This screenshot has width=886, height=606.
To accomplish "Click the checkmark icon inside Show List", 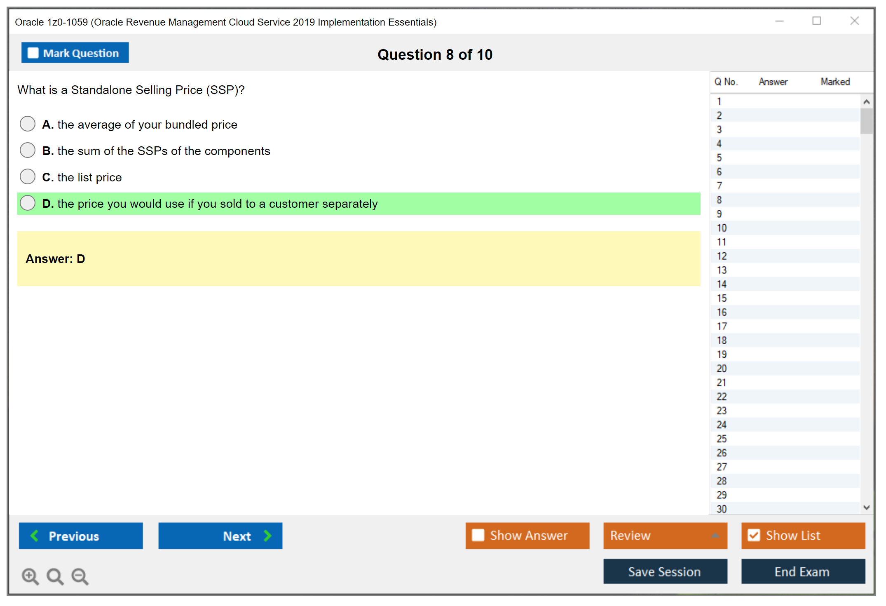I will [x=754, y=535].
